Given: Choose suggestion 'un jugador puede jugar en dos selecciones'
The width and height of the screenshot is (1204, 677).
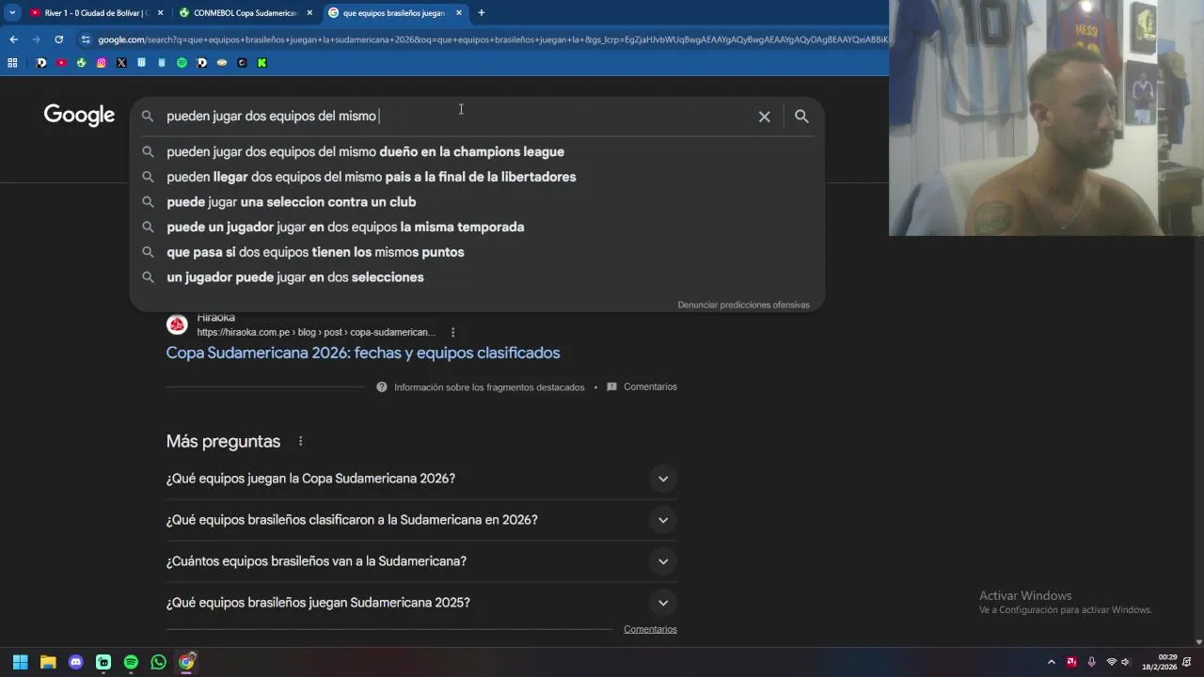Looking at the screenshot, I should coord(477,277).
